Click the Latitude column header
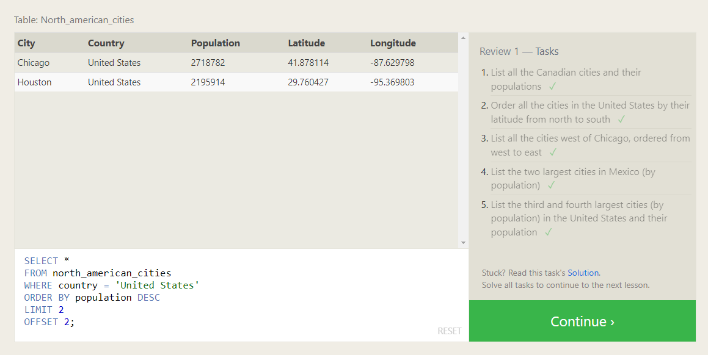 306,43
